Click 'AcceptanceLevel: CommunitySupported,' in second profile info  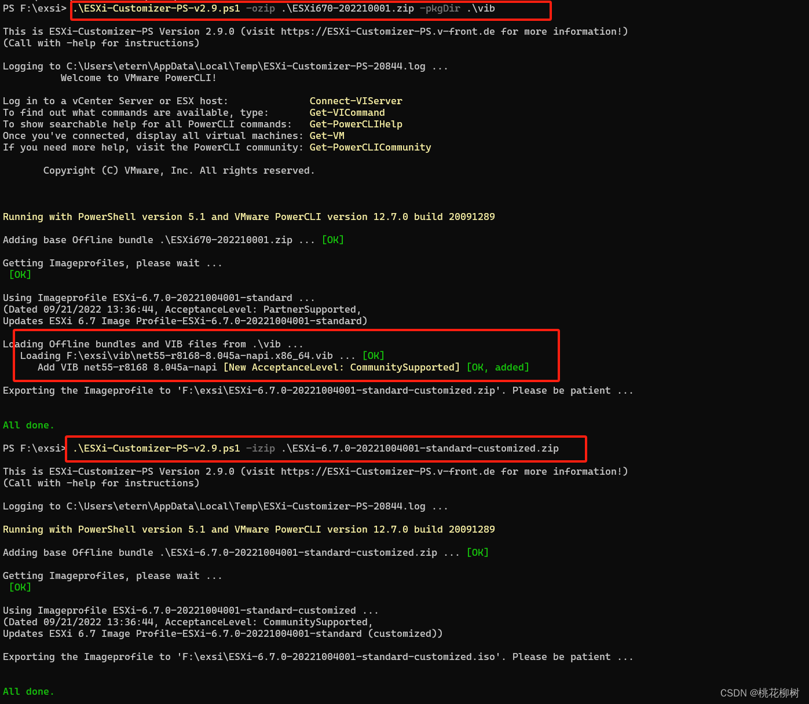269,622
